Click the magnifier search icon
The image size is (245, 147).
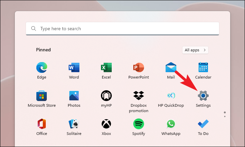coord(34,29)
